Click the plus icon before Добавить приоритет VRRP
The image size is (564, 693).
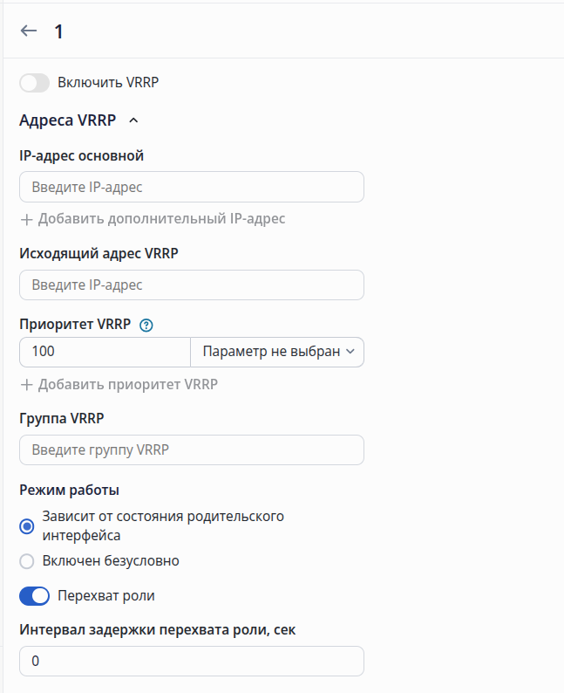[x=26, y=385]
